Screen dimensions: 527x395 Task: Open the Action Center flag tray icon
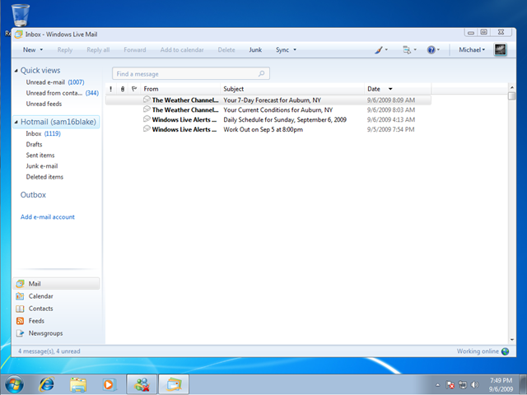tap(450, 385)
